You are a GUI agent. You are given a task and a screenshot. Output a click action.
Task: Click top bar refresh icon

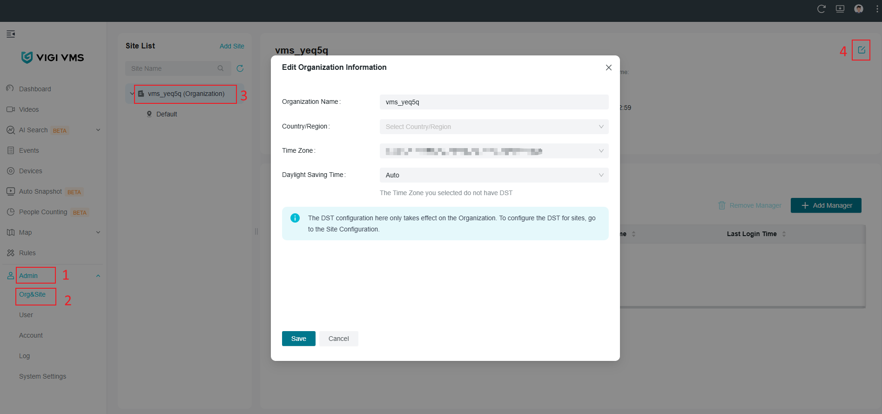(821, 9)
